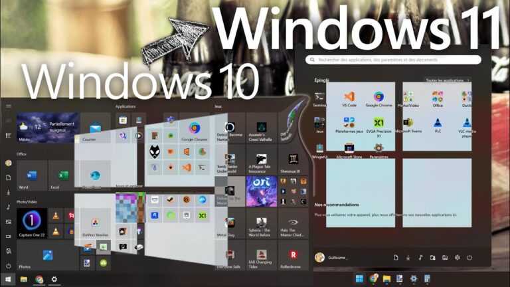The height and width of the screenshot is (287, 510).
Task: Open the Guillaume user account button
Action: [x=331, y=257]
